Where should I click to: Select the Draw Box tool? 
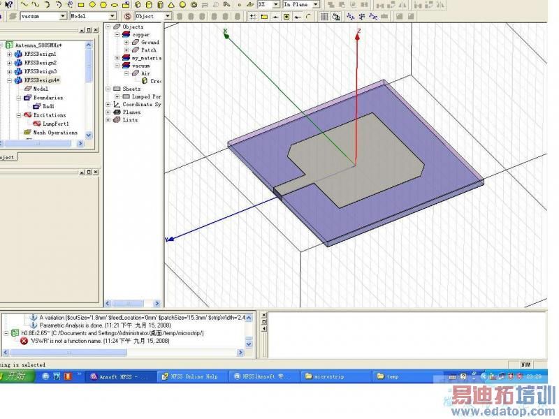click(138, 5)
